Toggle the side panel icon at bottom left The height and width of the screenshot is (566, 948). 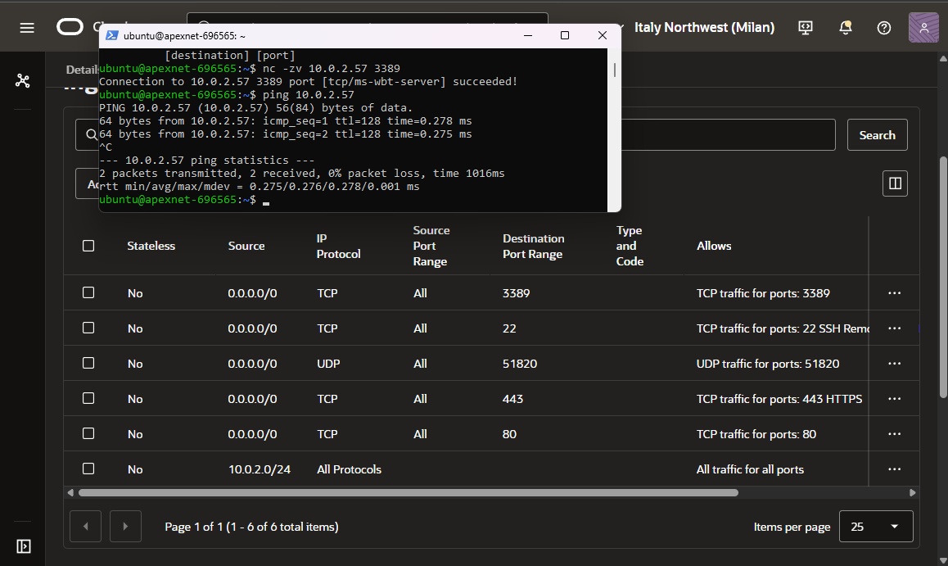point(23,546)
